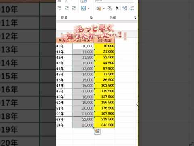Select the gray cell with 10,000
The image size is (194, 146).
(x=83, y=46)
